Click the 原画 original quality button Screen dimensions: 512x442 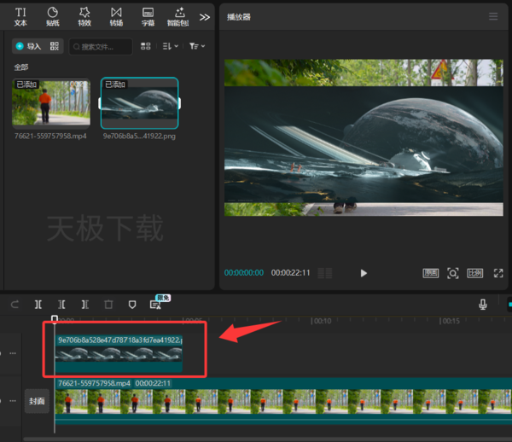point(431,273)
